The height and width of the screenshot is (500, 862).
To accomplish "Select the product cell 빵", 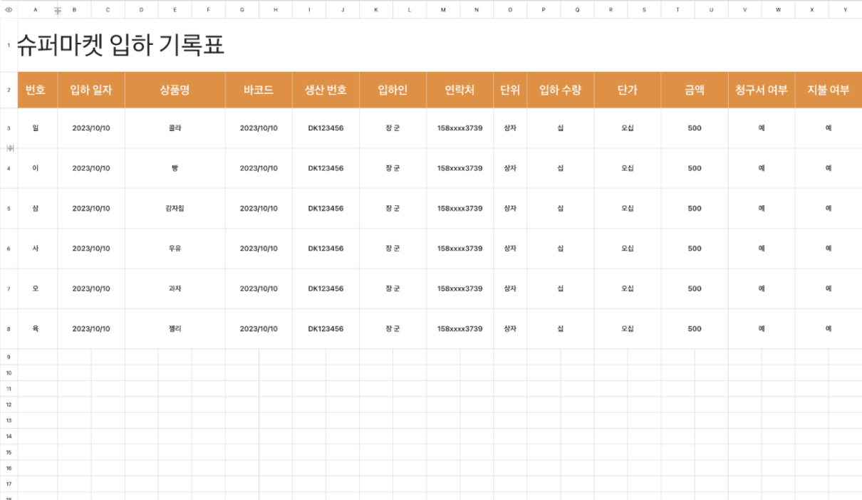I will (x=175, y=168).
